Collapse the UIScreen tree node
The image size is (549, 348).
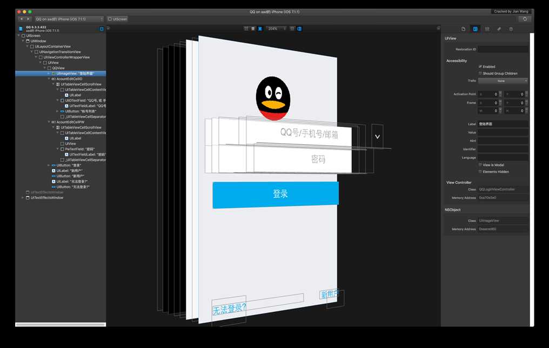(x=18, y=36)
